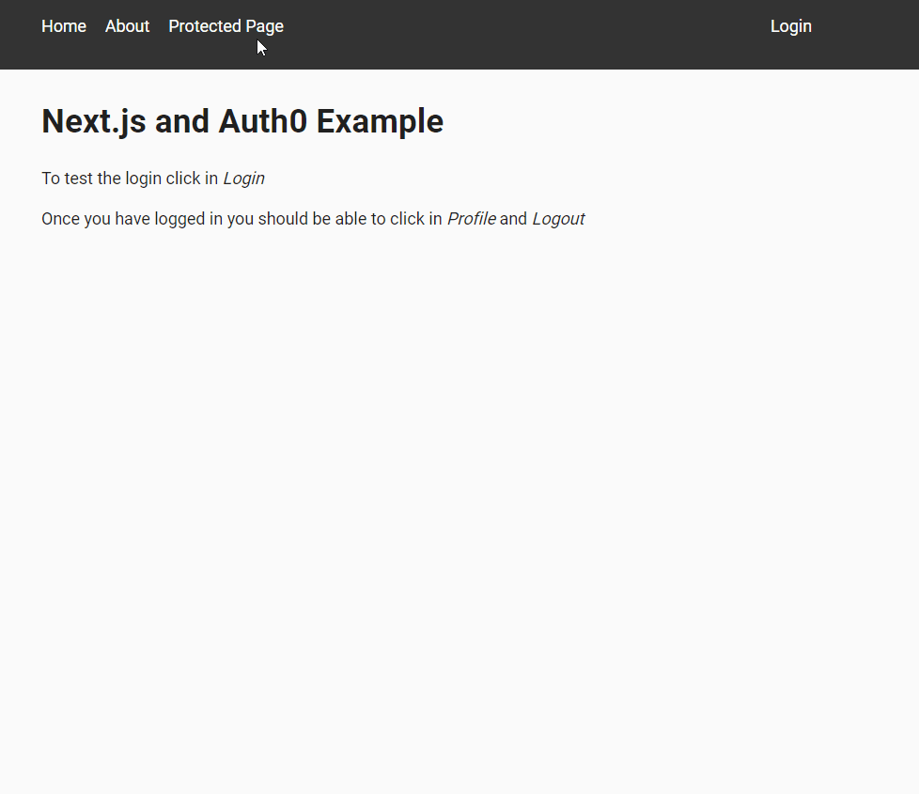Open the Home link in the navbar

coord(64,26)
